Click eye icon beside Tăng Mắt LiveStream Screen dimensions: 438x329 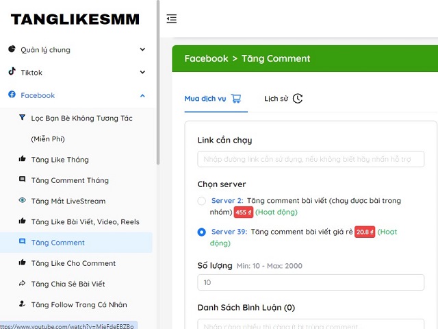pos(22,200)
